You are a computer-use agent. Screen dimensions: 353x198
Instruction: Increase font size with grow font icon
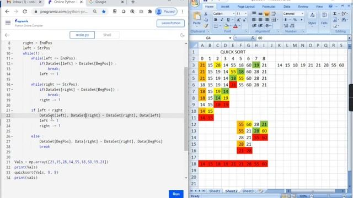pos(238,20)
